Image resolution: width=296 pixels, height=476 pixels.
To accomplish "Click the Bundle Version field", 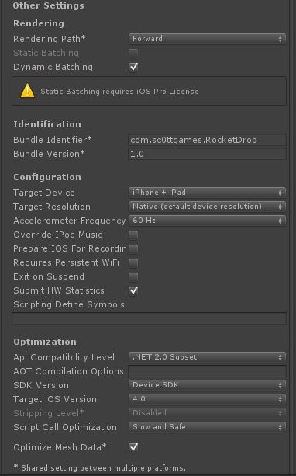I will (x=207, y=154).
